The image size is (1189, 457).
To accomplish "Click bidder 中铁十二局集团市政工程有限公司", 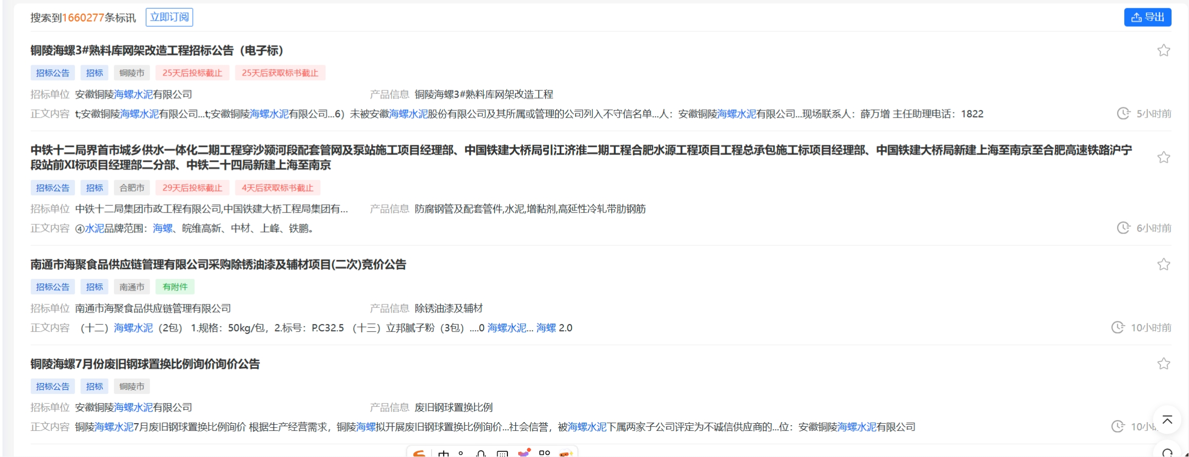I will pyautogui.click(x=211, y=209).
